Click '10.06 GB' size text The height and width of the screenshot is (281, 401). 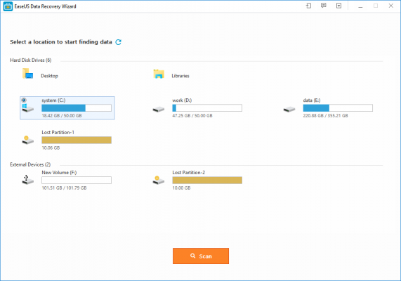click(51, 148)
